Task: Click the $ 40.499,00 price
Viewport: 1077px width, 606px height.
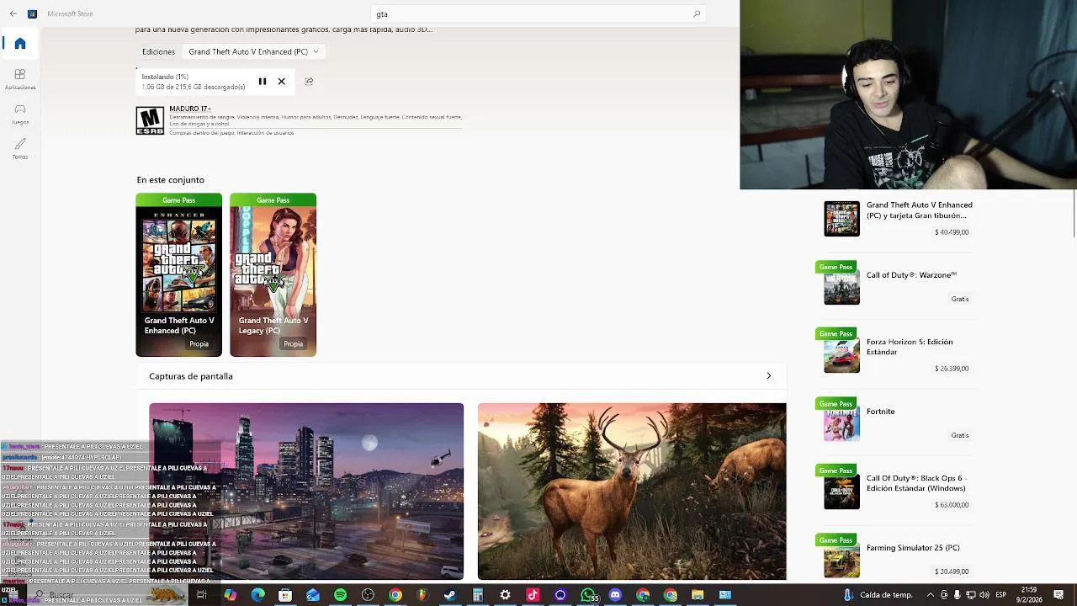Action: 952,232
